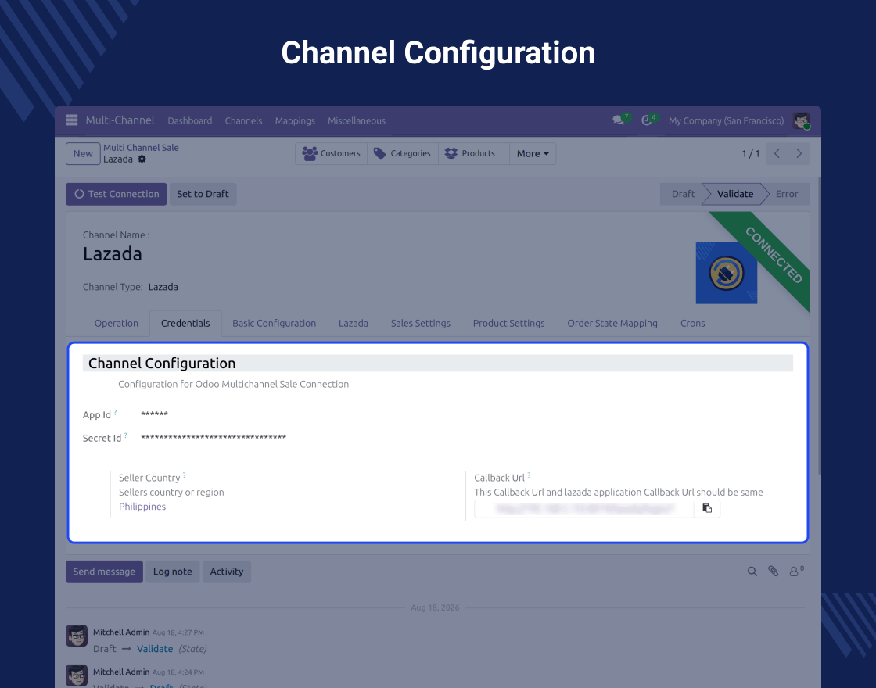
Task: Open the activities clock icon with badge 4
Action: coord(647,120)
